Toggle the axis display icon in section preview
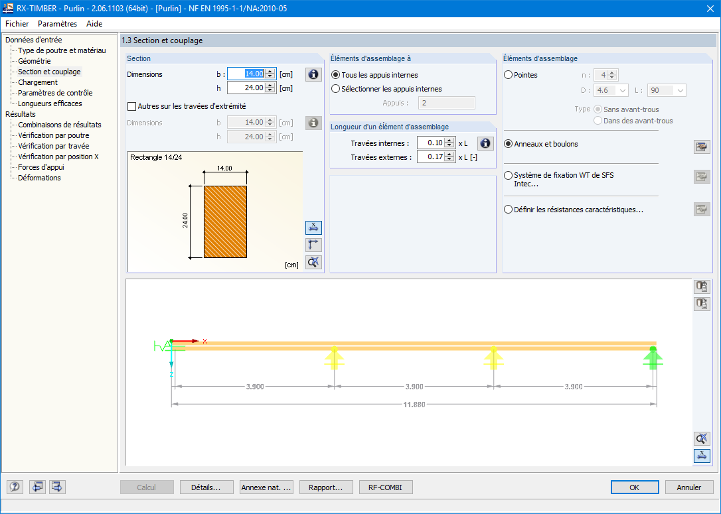Screen dimensions: 721x514 point(313,245)
